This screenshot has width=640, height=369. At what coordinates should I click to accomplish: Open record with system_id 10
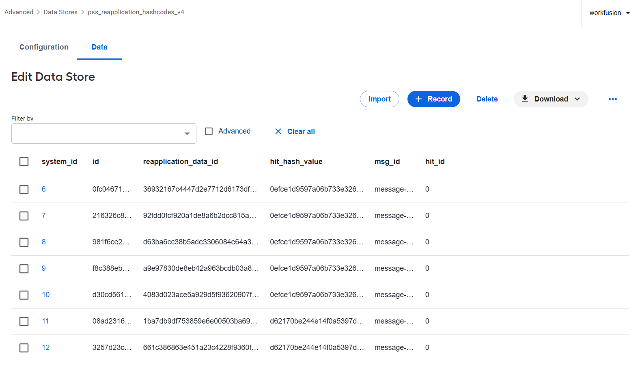pyautogui.click(x=46, y=295)
